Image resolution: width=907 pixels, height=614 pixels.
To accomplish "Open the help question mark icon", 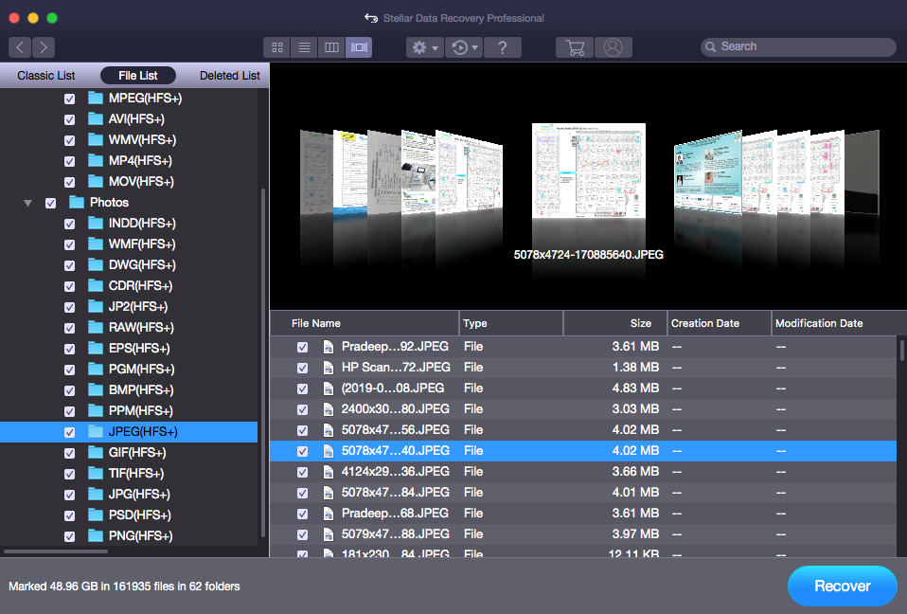I will pyautogui.click(x=503, y=47).
